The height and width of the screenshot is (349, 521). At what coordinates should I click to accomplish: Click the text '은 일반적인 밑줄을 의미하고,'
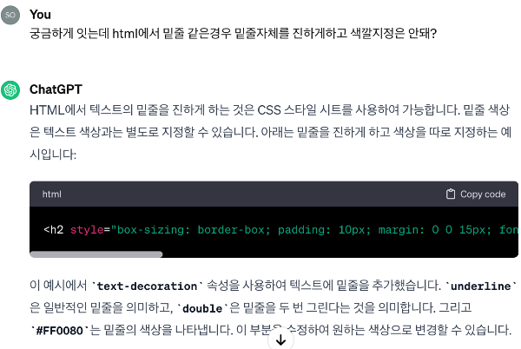pyautogui.click(x=102, y=308)
